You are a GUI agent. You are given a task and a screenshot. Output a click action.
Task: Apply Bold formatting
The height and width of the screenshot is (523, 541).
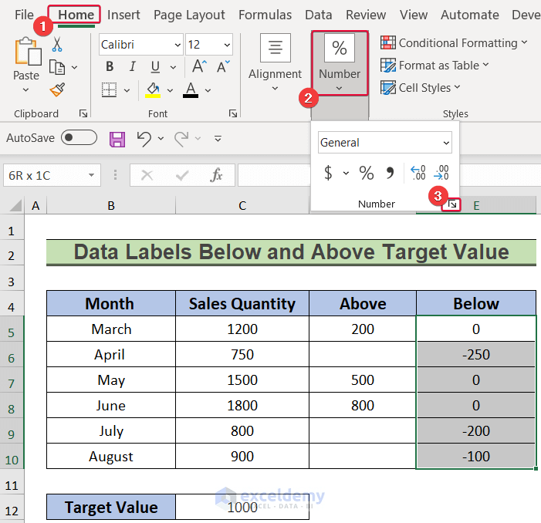point(110,66)
